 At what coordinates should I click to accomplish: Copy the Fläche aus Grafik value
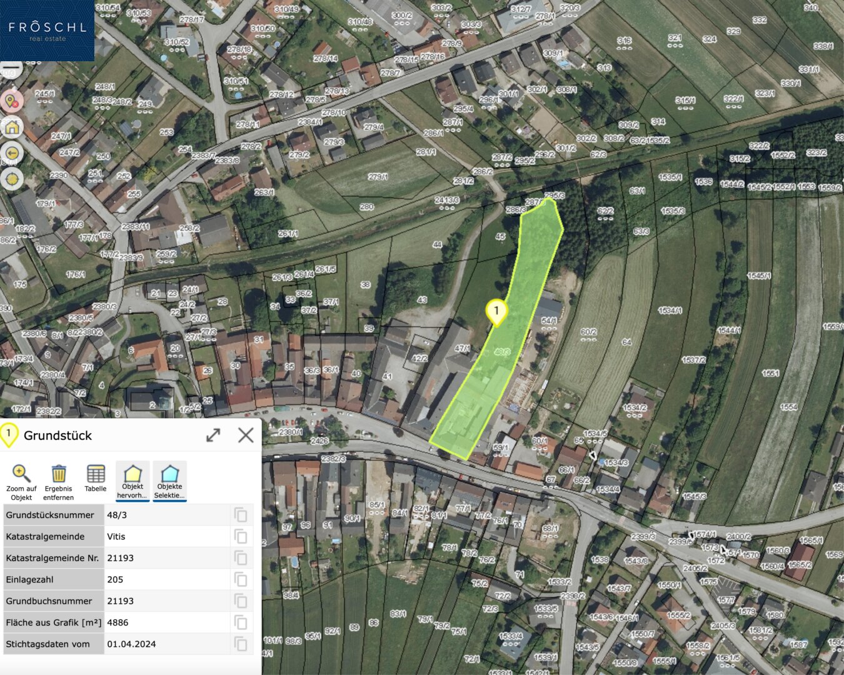pyautogui.click(x=241, y=622)
